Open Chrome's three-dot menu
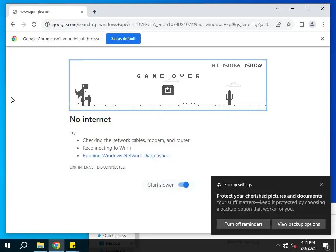The height and width of the screenshot is (252, 336). (323, 24)
